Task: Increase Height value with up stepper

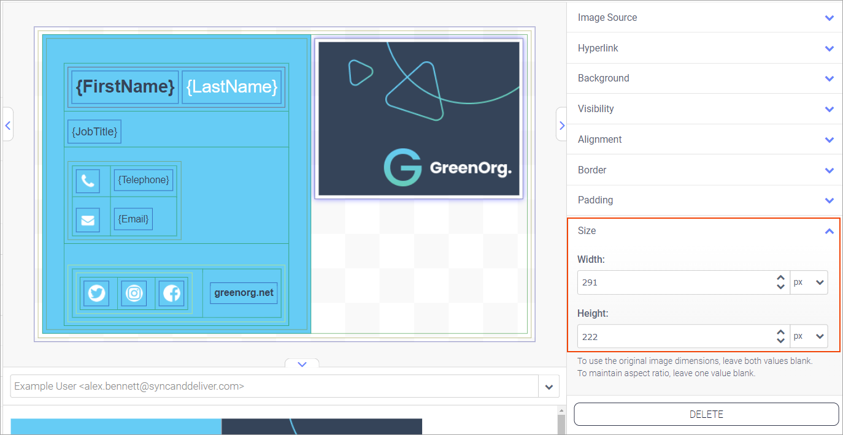Action: click(x=780, y=333)
